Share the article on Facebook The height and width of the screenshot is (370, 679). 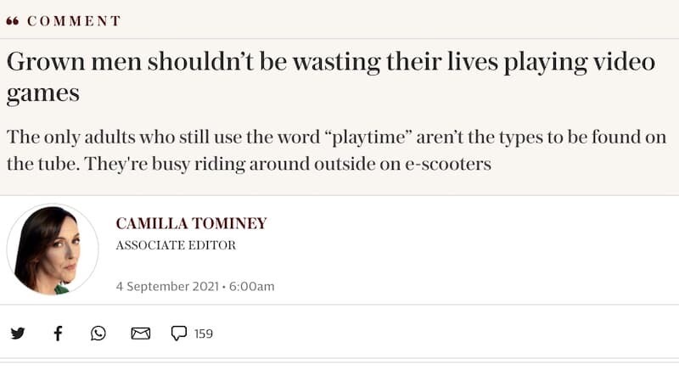(x=58, y=334)
